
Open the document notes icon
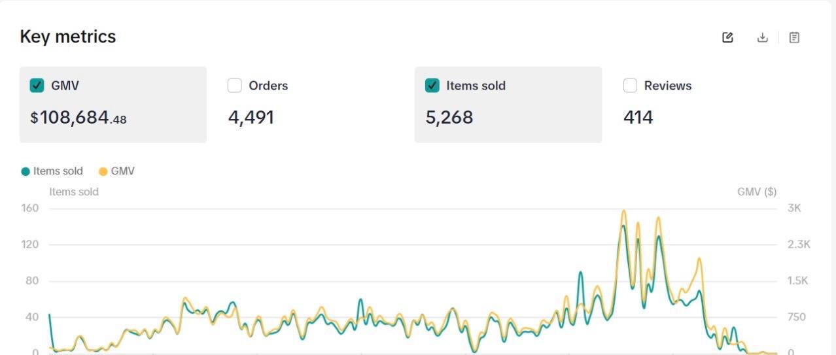(794, 37)
